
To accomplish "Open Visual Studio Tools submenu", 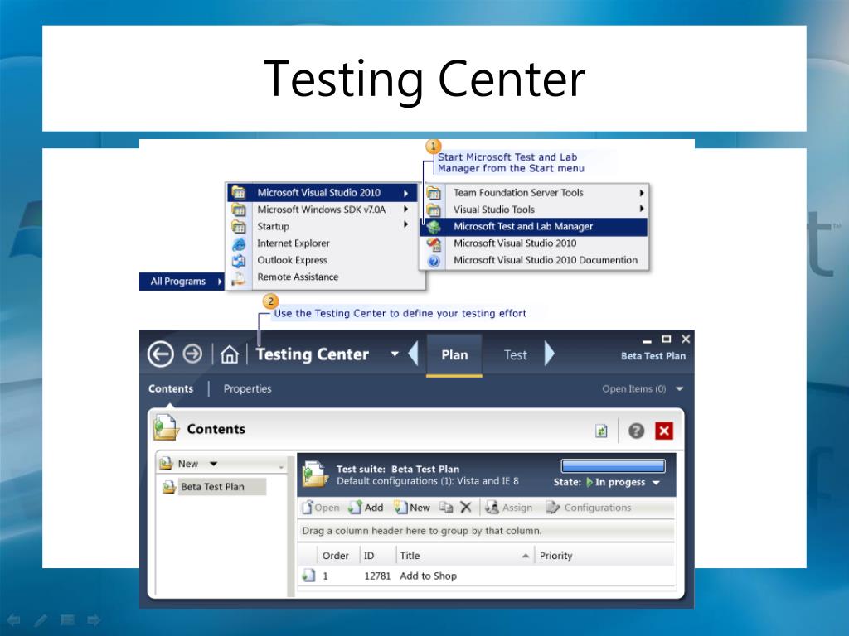I will [534, 210].
